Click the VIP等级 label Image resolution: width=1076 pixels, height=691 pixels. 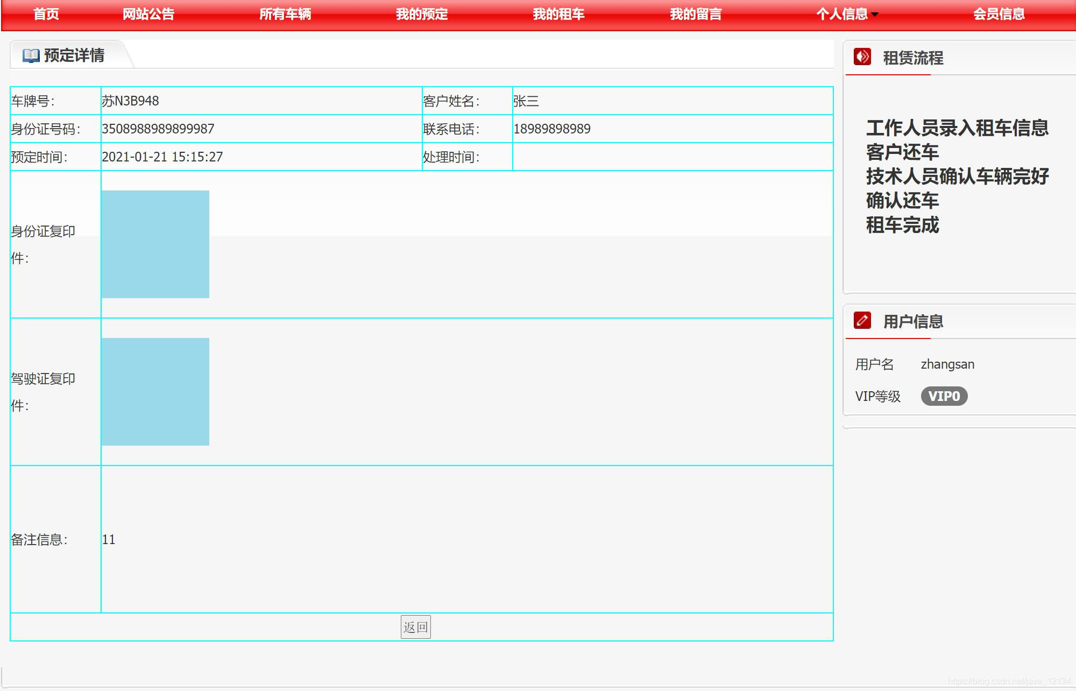[x=877, y=396]
